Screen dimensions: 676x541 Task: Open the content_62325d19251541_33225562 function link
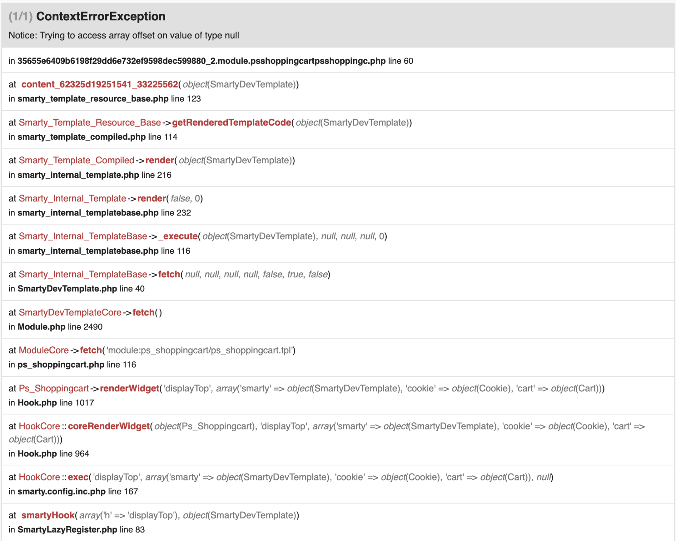pyautogui.click(x=100, y=84)
